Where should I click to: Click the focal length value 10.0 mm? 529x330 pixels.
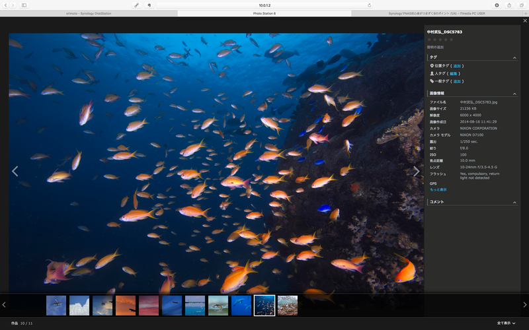click(467, 160)
